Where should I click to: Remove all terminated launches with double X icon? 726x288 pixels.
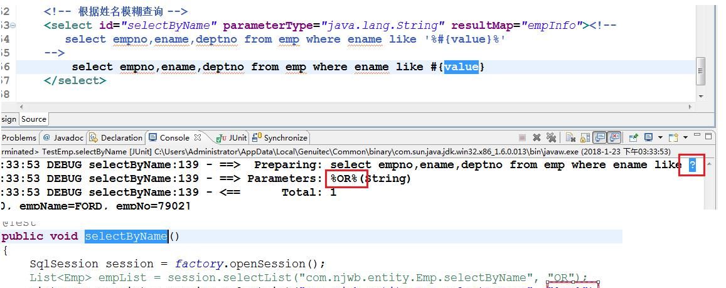pos(551,137)
